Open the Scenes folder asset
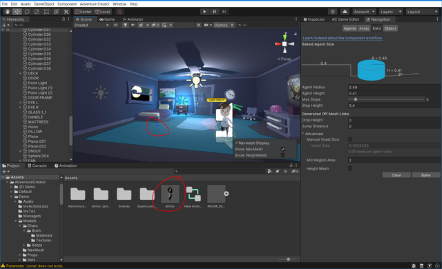Screen dimensions: 442x269 (x=124, y=194)
